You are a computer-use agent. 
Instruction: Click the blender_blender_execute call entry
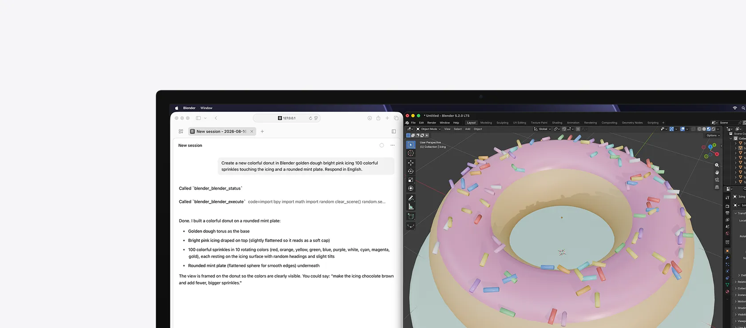tap(282, 202)
